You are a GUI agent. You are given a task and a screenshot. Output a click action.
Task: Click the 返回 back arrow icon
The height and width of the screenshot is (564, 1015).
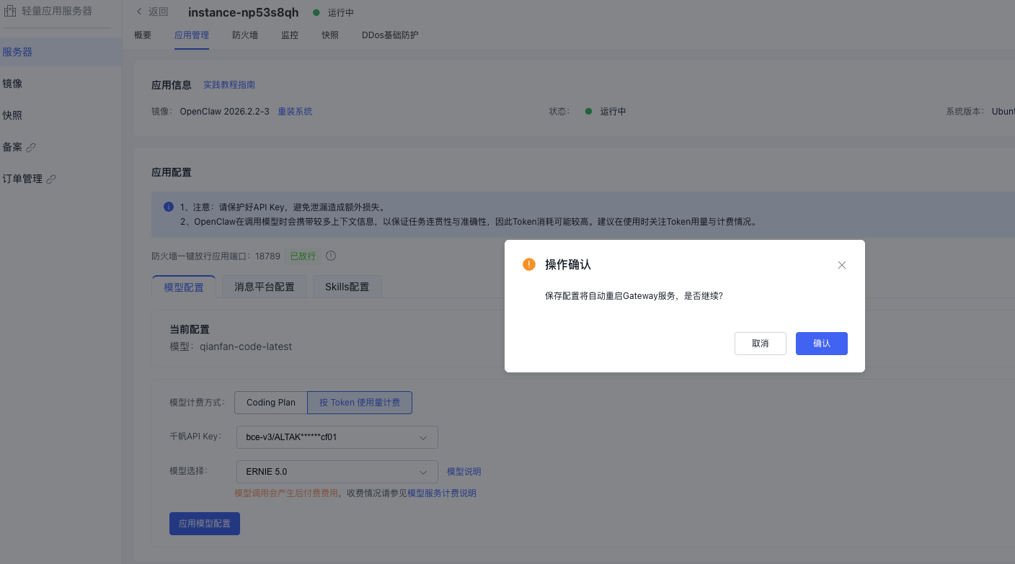139,12
